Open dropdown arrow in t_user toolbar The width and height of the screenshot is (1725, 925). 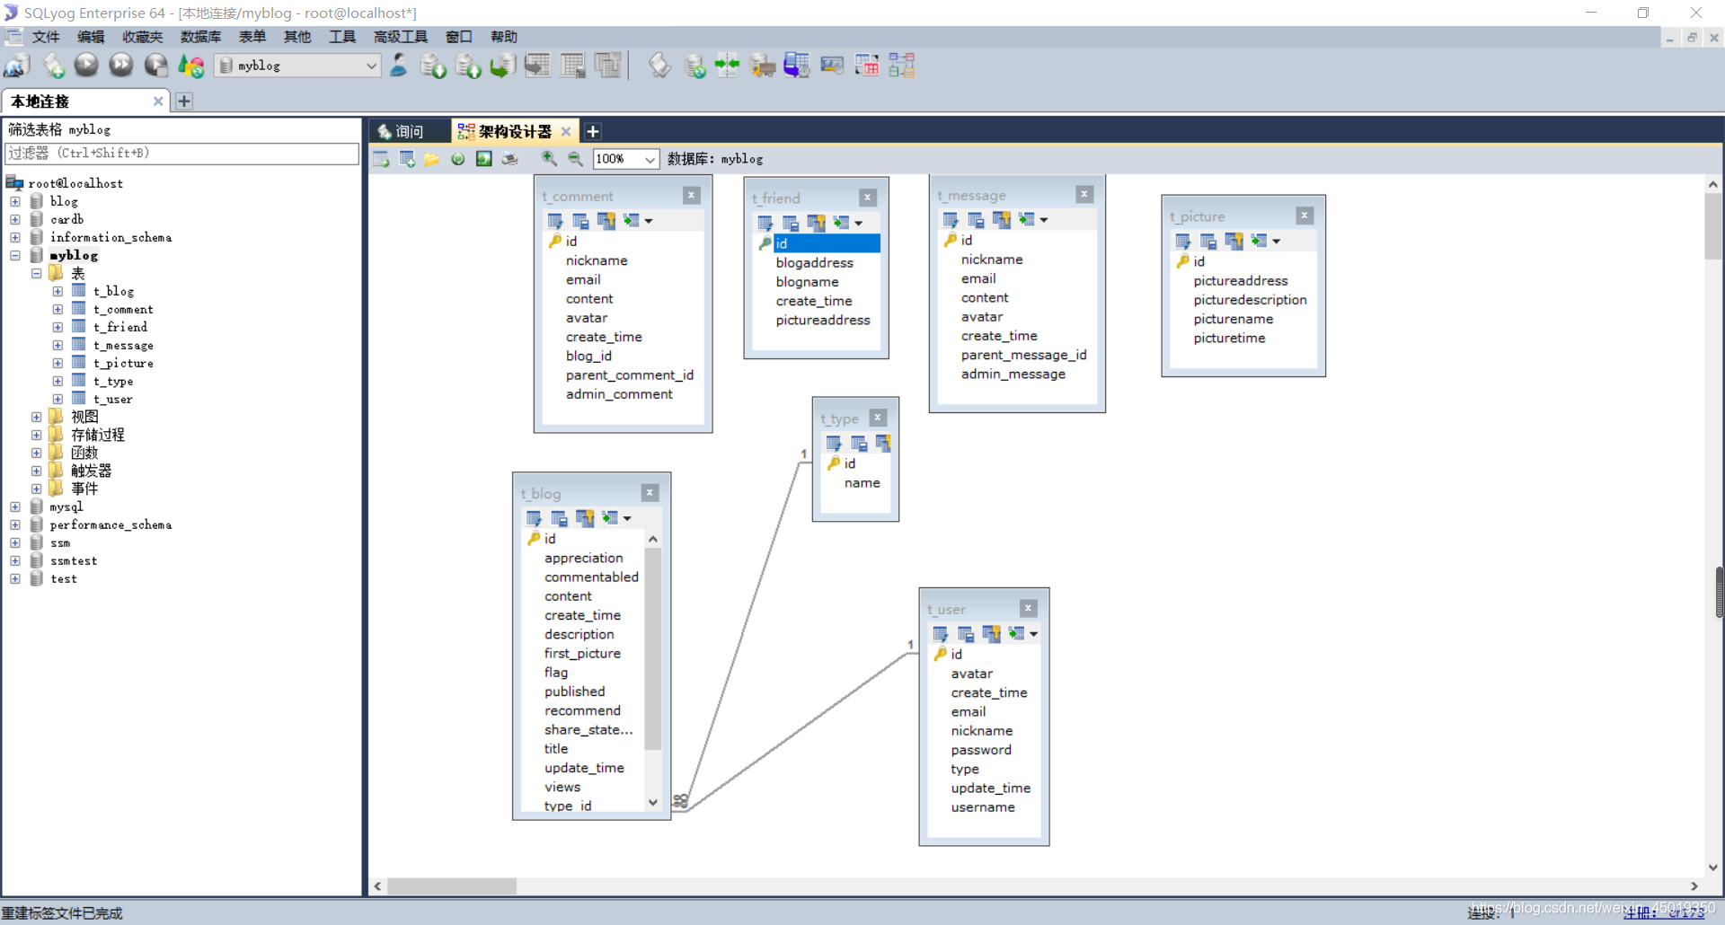1034,634
